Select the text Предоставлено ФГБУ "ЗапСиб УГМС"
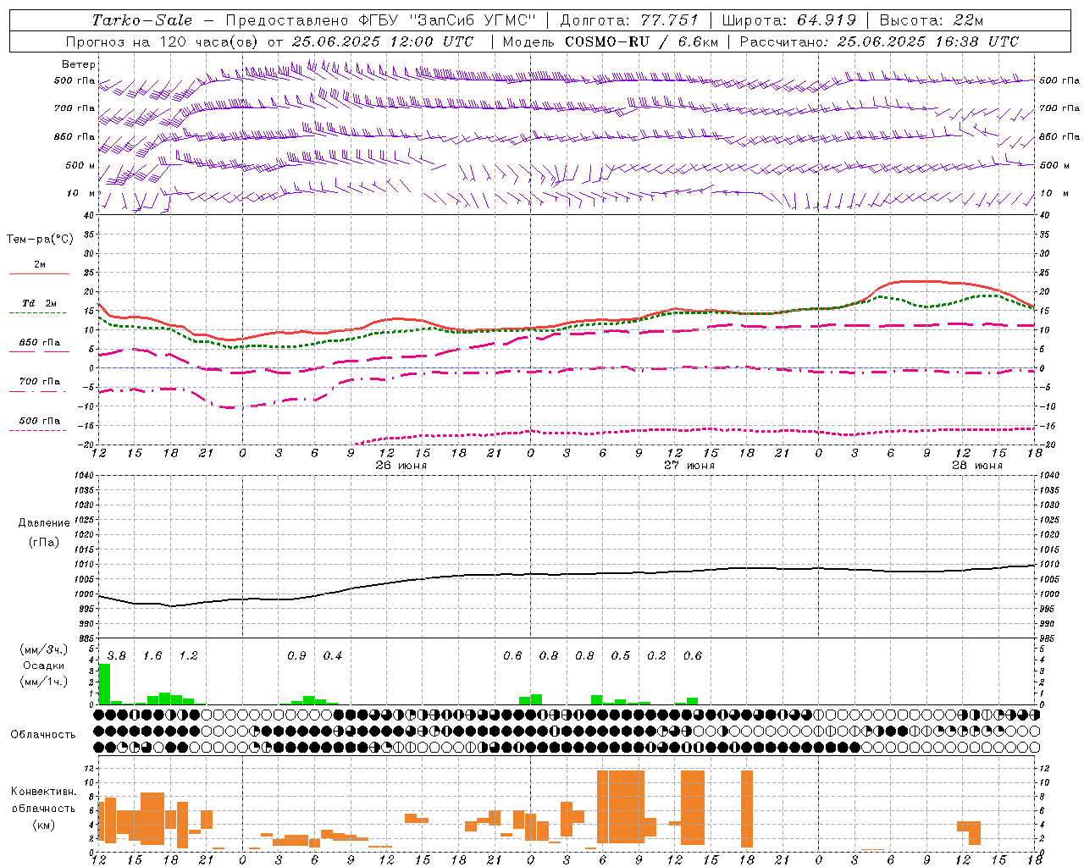This screenshot has height=867, width=1084. coord(381,20)
